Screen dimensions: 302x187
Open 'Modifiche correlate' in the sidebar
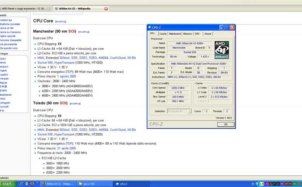coord(10,24)
